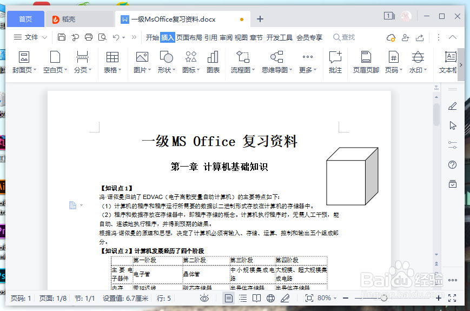Open property settings icon in right sidebar
Image resolution: width=470 pixels, height=311 pixels.
coord(452,145)
